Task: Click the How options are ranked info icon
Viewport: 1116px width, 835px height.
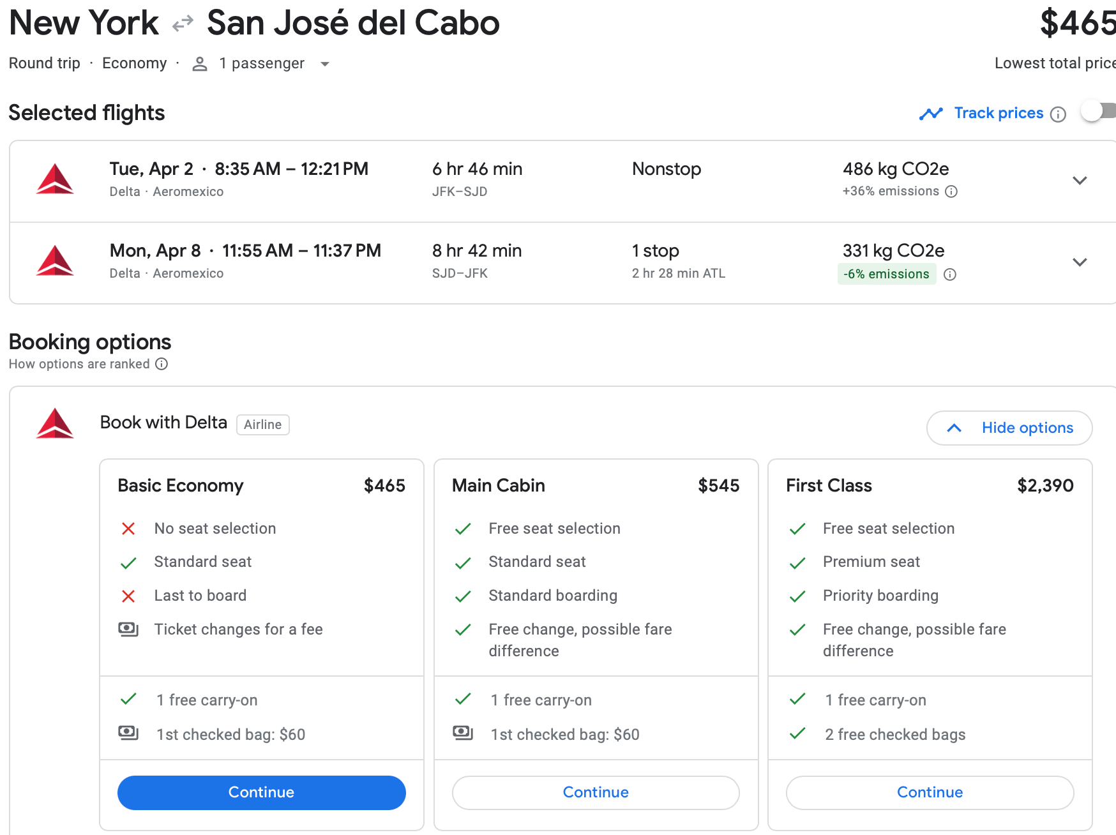Action: pyautogui.click(x=162, y=364)
